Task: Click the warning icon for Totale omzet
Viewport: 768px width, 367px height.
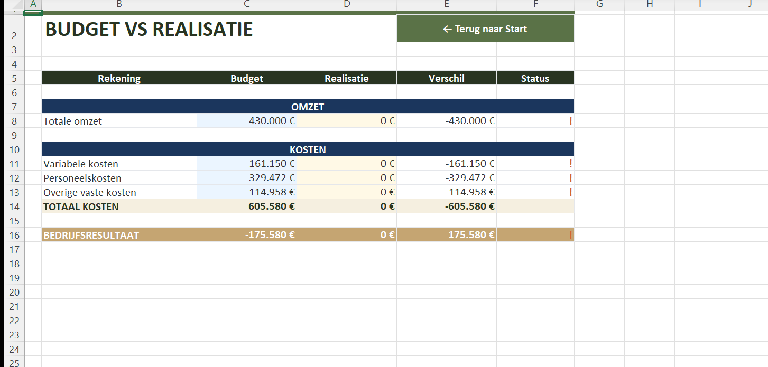Action: [x=570, y=121]
